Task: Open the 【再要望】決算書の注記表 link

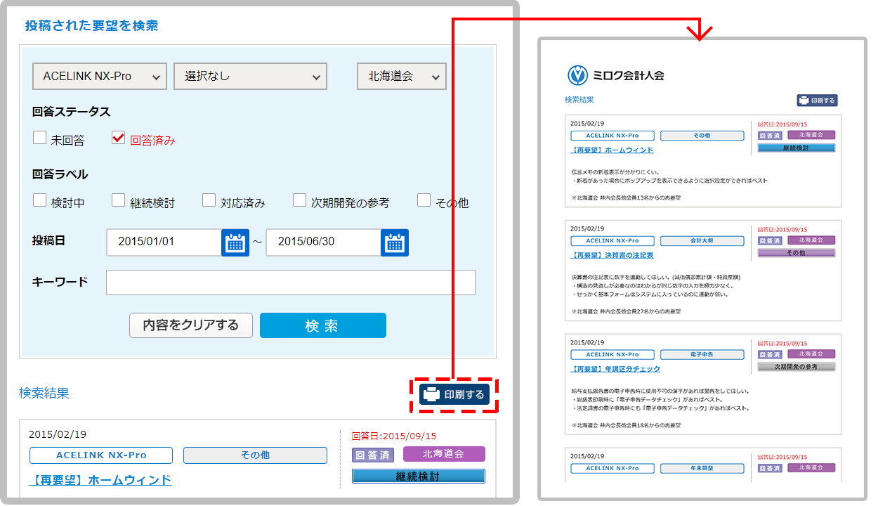Action: pyautogui.click(x=612, y=255)
